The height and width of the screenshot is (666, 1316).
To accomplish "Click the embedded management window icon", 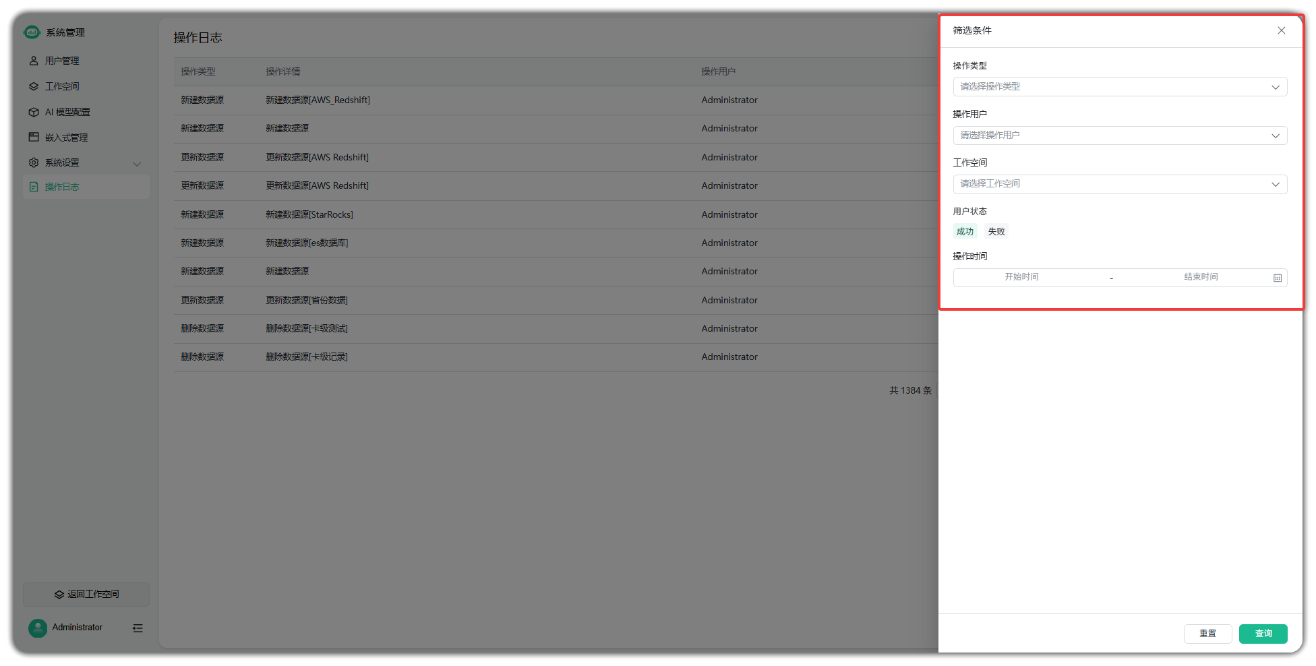I will coord(34,137).
